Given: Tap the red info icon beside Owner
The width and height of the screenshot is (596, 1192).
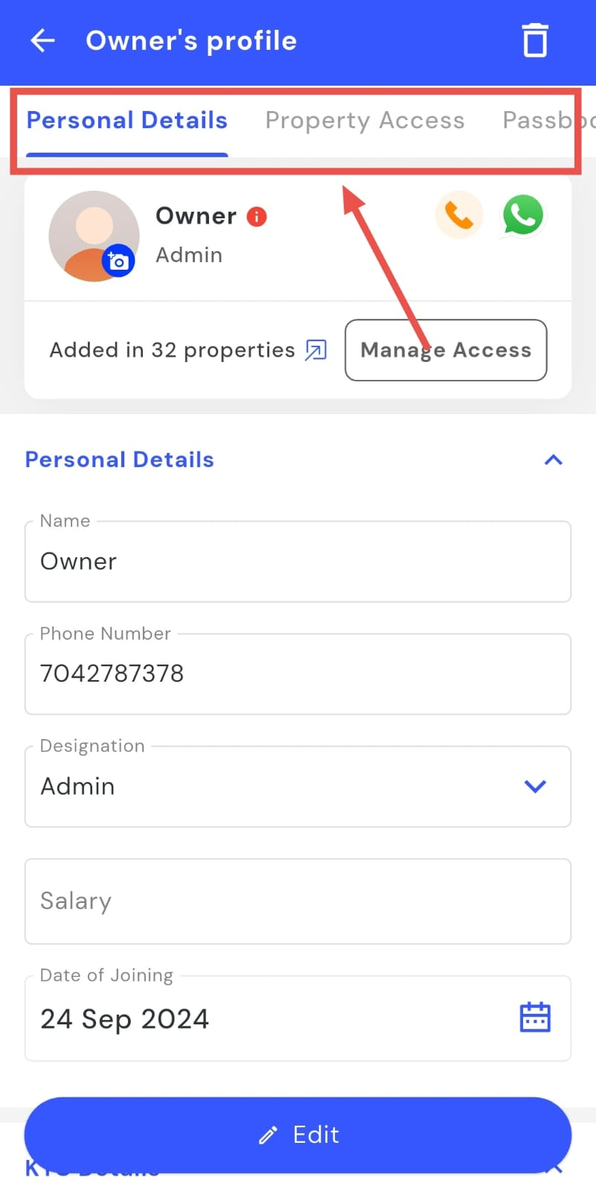Looking at the screenshot, I should coord(257,217).
